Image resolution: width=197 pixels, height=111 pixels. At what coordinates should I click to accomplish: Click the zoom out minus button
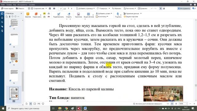pos(190,104)
